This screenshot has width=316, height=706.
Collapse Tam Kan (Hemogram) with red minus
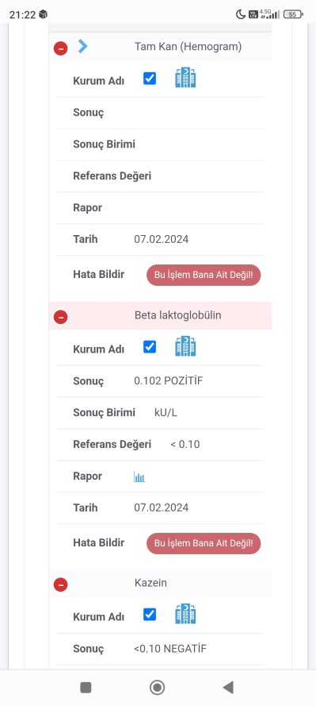61,48
